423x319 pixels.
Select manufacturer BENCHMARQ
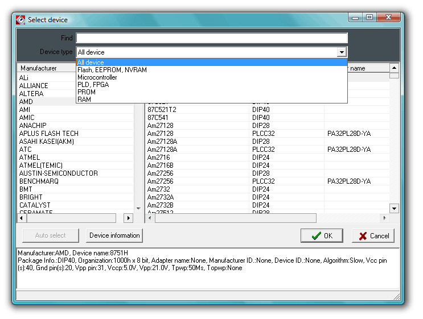point(76,181)
